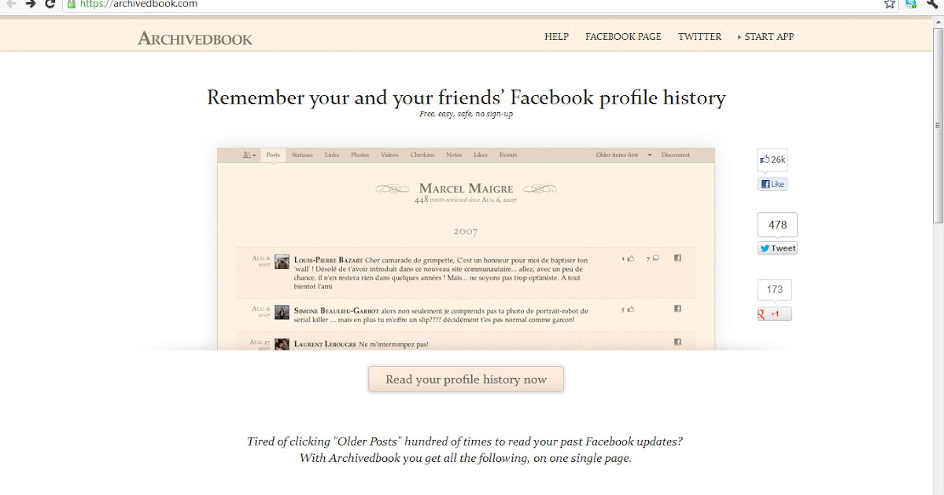Select the Photos tab in preview
Viewport: 944px width, 495px height.
pos(360,155)
